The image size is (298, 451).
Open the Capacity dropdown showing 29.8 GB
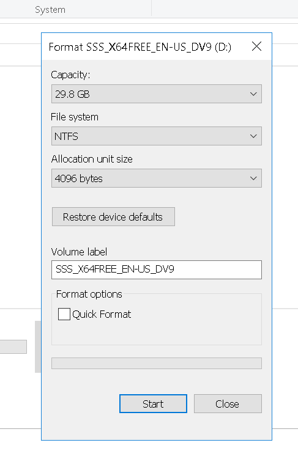point(156,94)
